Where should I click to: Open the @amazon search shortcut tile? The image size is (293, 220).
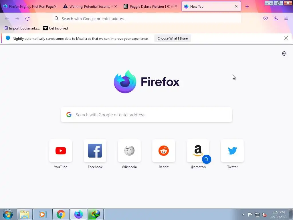198,151
